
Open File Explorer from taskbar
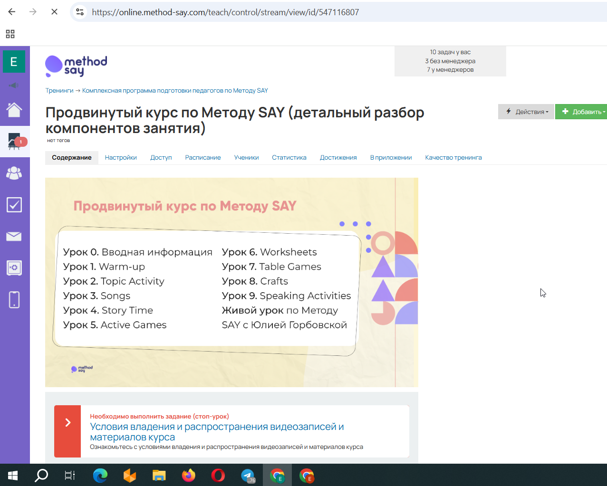(x=159, y=475)
